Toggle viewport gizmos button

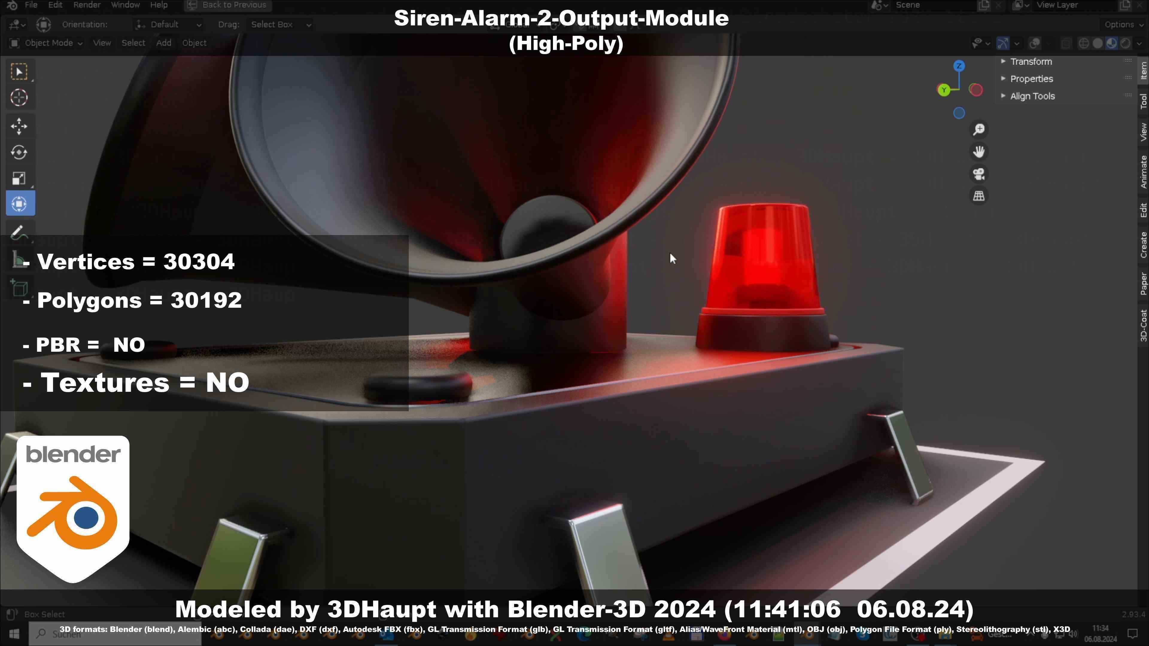[1003, 43]
